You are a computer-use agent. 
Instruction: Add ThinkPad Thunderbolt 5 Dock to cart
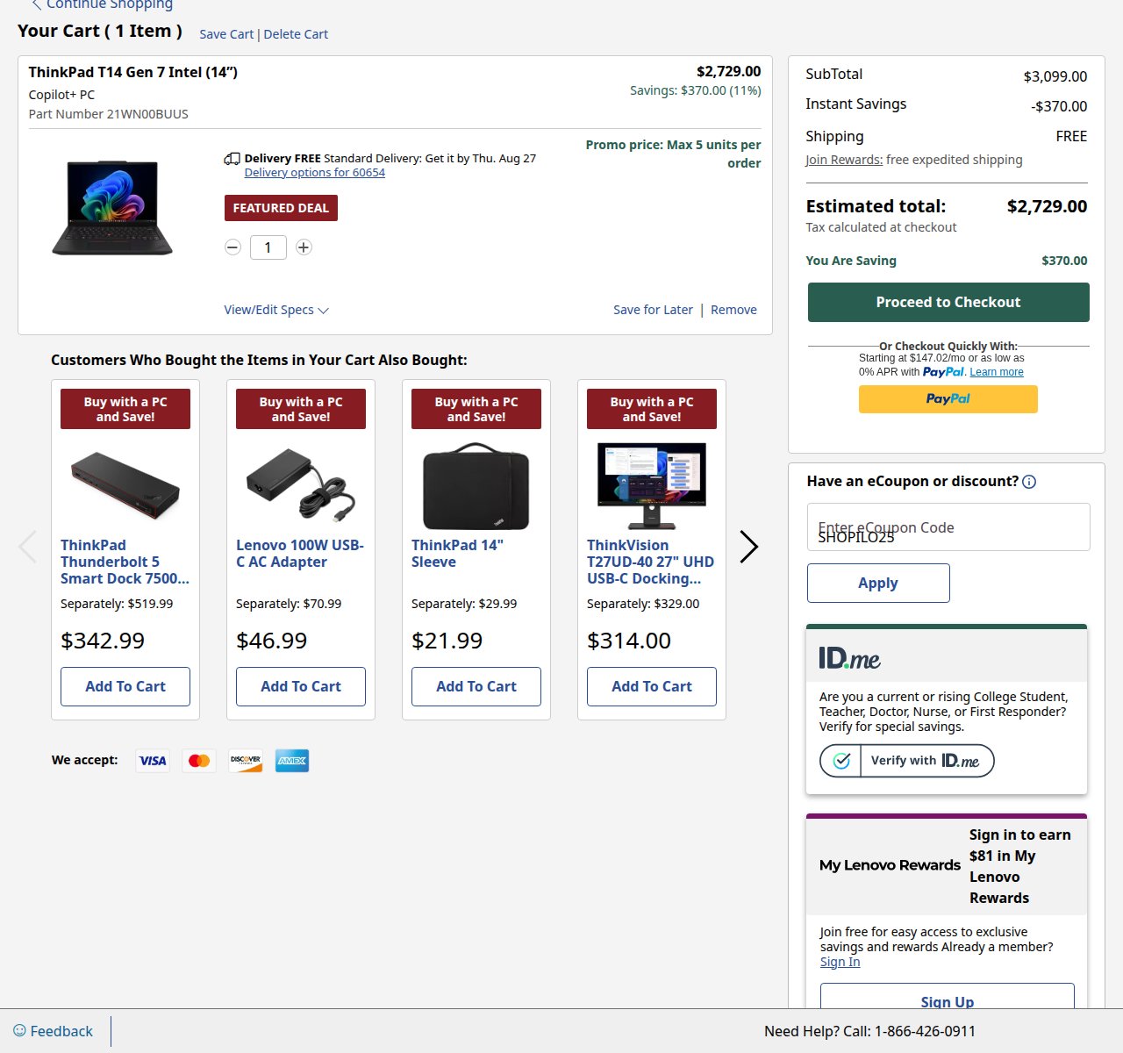125,686
